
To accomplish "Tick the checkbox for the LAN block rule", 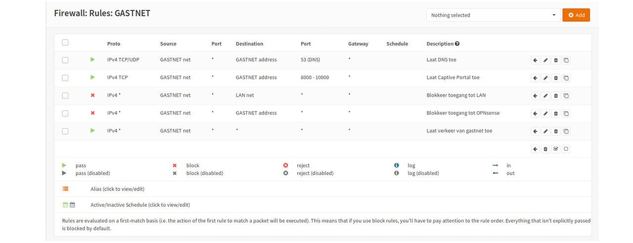I will (x=65, y=96).
